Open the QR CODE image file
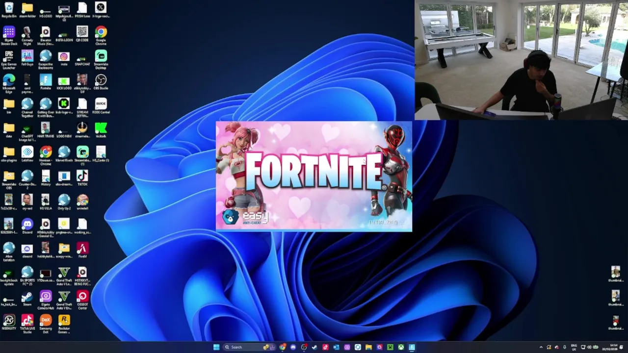 [82, 34]
